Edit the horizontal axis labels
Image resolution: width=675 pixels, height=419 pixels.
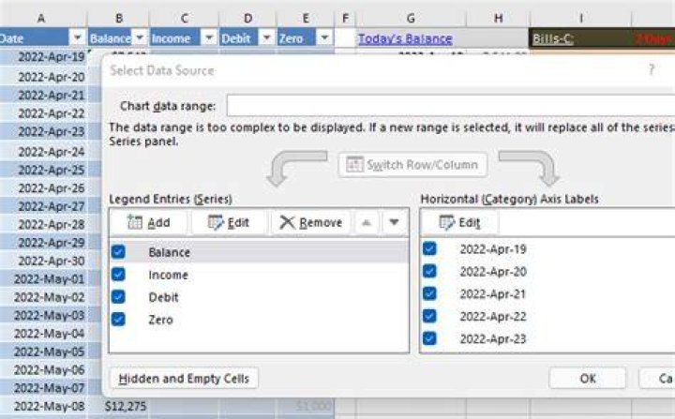click(x=459, y=223)
